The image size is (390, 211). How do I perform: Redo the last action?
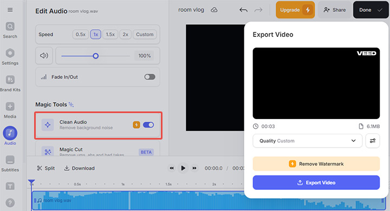(258, 10)
